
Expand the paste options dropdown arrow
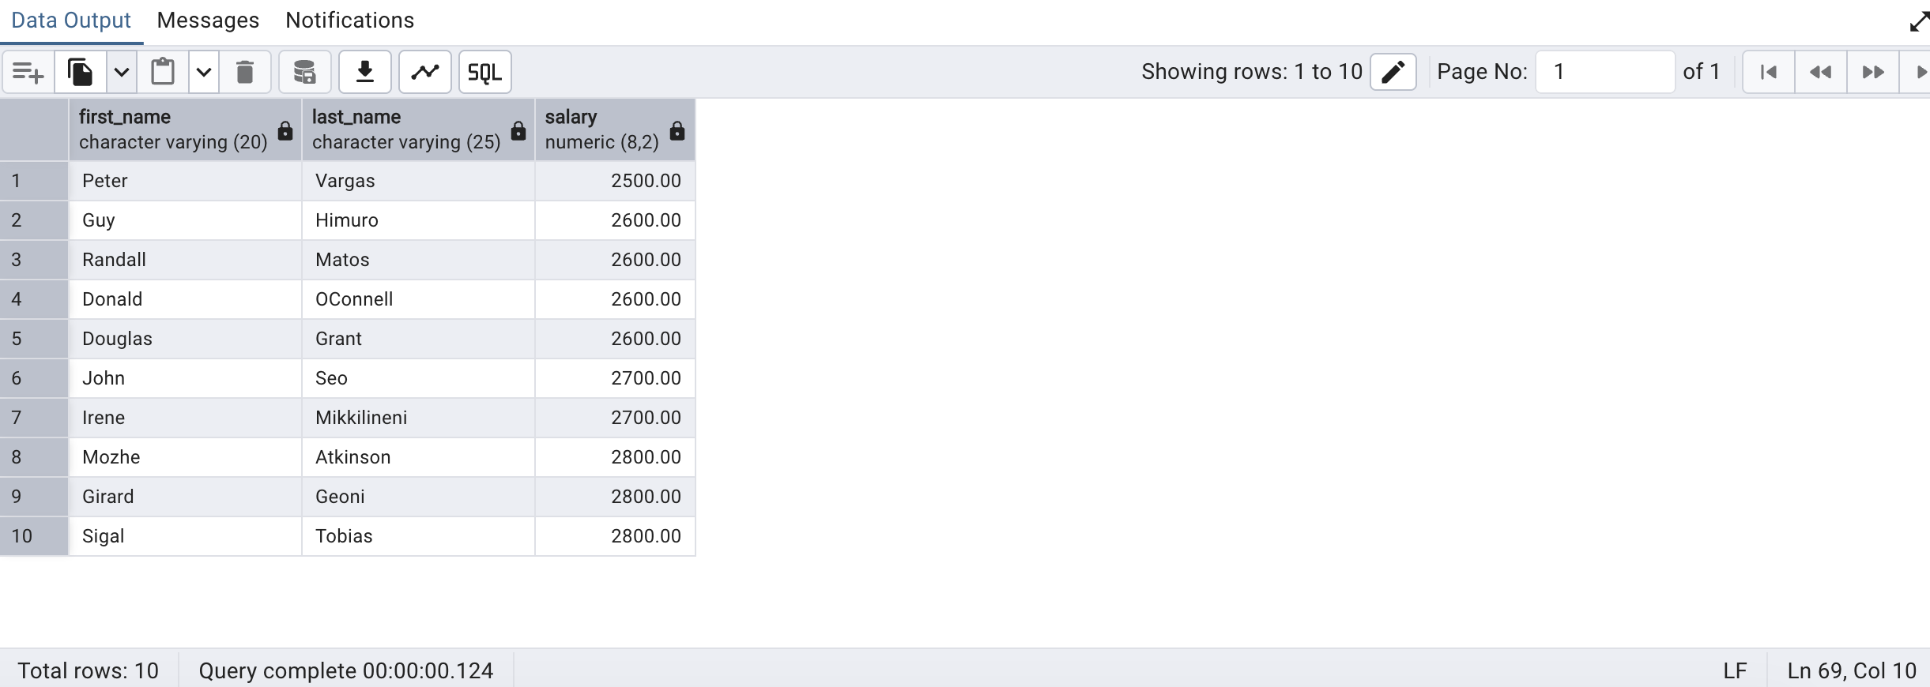tap(203, 73)
